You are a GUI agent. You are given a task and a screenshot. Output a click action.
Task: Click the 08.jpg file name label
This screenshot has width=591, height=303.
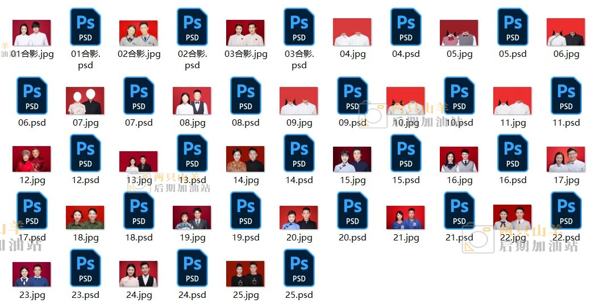tap(192, 123)
